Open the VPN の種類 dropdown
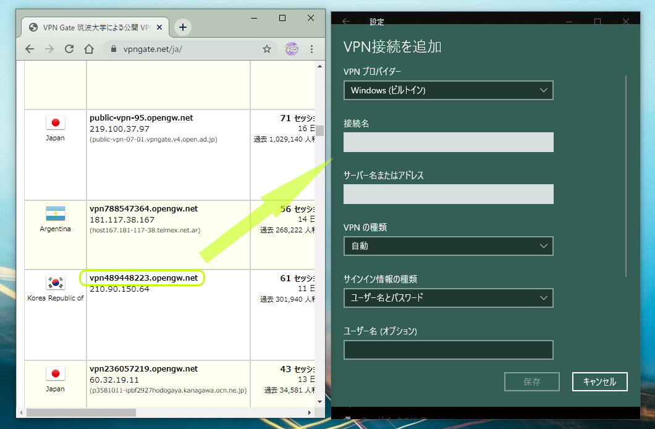655x429 pixels. 448,246
